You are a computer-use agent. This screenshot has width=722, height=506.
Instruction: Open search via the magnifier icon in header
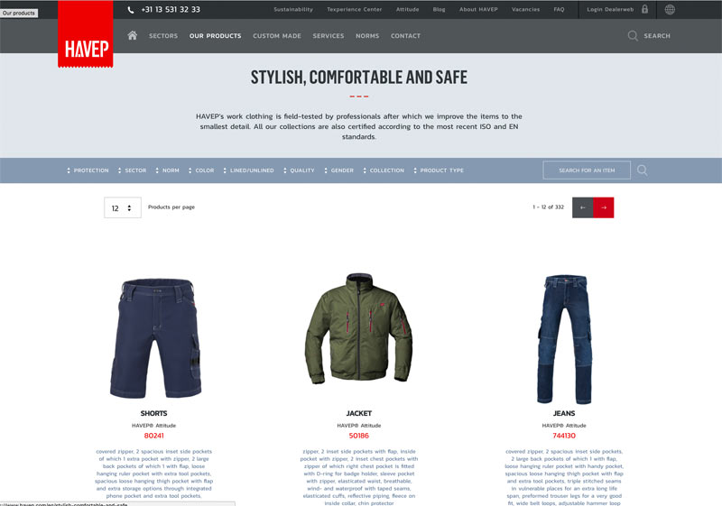point(633,36)
